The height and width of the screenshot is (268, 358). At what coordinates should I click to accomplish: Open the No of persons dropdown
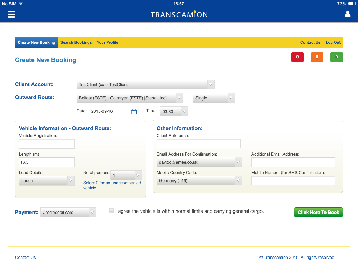click(x=126, y=175)
